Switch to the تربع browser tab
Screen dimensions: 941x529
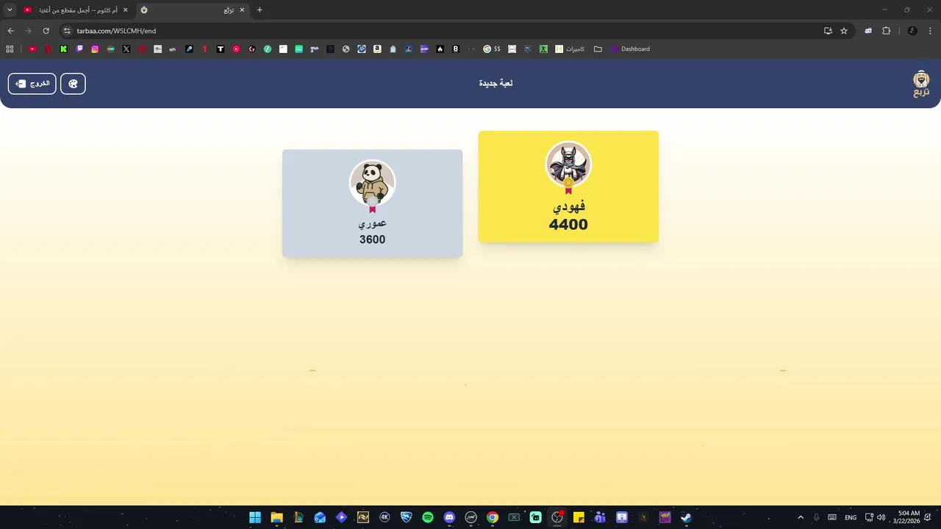(194, 10)
